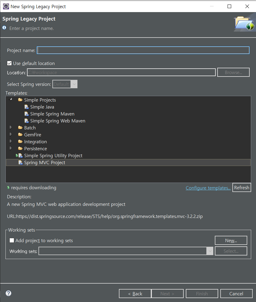Click the Spring MVC Project icon
Screen dimensions: 256x302
pyautogui.click(x=21, y=162)
